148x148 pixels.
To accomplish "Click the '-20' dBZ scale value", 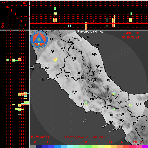I will (35, 142).
